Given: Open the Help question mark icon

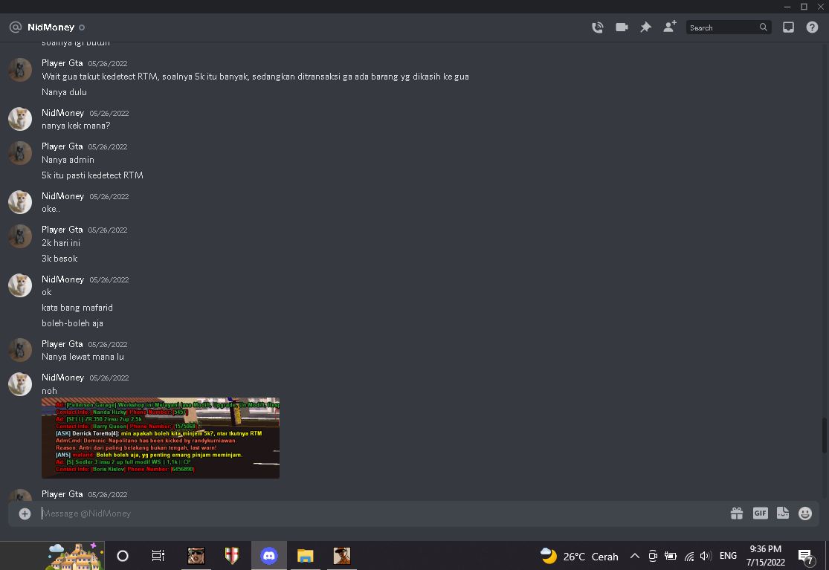Looking at the screenshot, I should pos(812,27).
